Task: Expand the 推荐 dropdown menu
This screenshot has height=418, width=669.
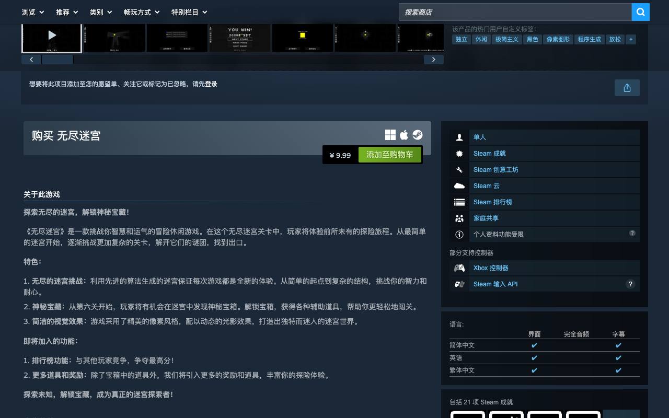Action: coord(67,12)
